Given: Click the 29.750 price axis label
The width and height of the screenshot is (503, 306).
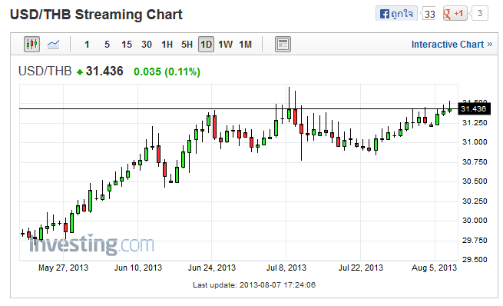Looking at the screenshot, I should [475, 240].
